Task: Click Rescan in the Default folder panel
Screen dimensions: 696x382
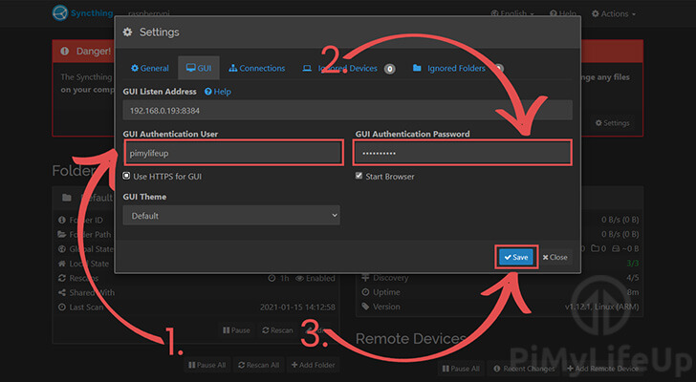Action: point(277,330)
